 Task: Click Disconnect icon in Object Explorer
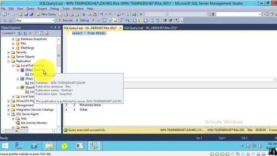[25, 33]
